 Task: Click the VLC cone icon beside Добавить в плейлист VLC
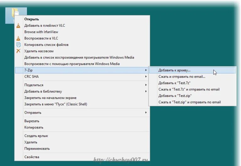[18, 25]
